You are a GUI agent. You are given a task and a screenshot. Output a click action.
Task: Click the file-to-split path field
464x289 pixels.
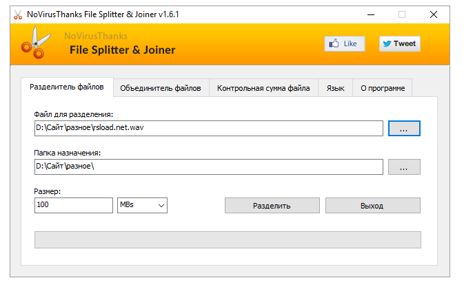point(208,128)
